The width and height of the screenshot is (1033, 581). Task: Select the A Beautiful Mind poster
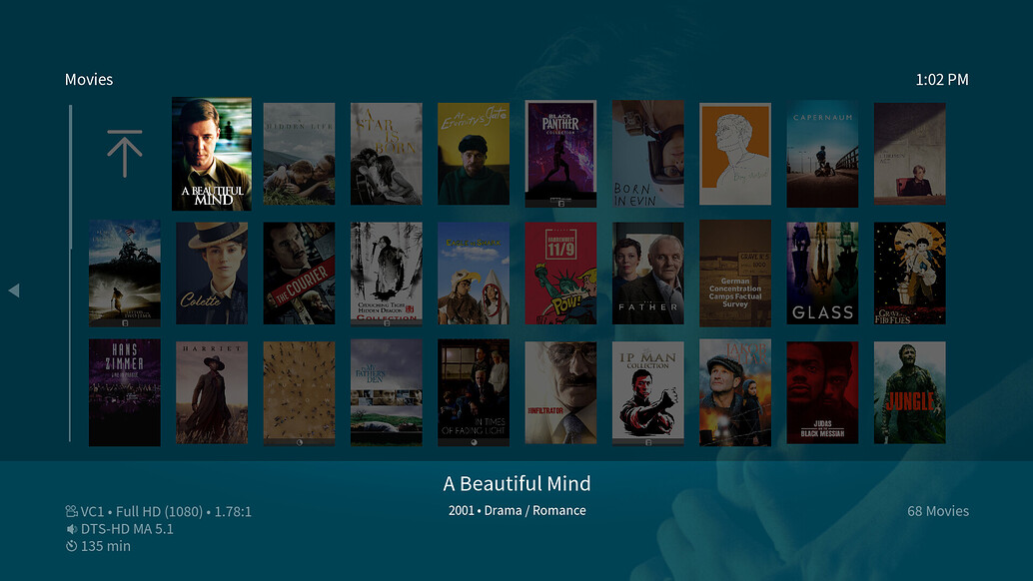[x=212, y=154]
